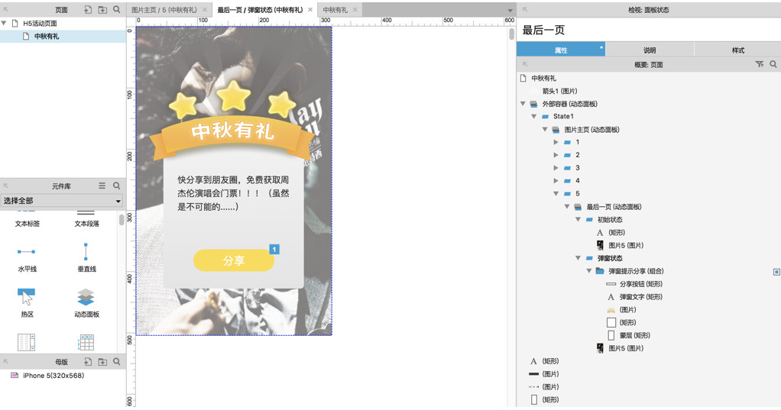The image size is (781, 410).
Task: Expand state 1 under 图片主页
Action: click(556, 142)
